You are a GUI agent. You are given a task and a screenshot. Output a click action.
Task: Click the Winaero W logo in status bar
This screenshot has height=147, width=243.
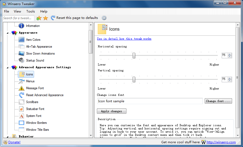coord(204,142)
